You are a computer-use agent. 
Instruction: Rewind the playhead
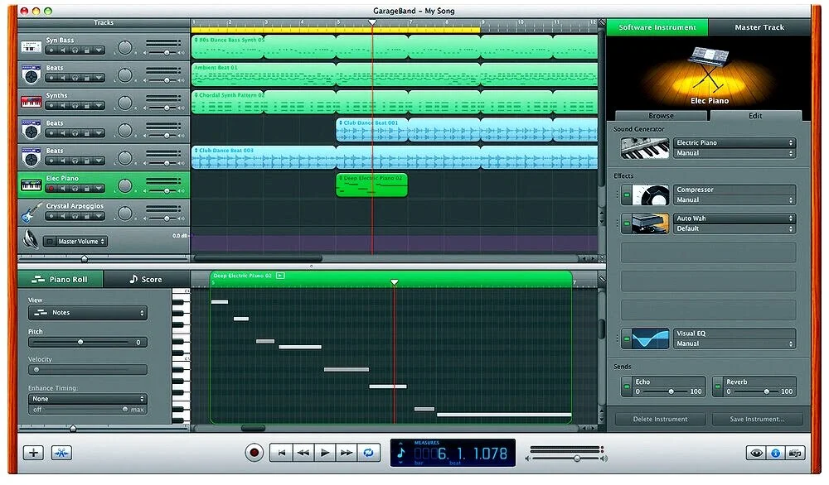303,453
